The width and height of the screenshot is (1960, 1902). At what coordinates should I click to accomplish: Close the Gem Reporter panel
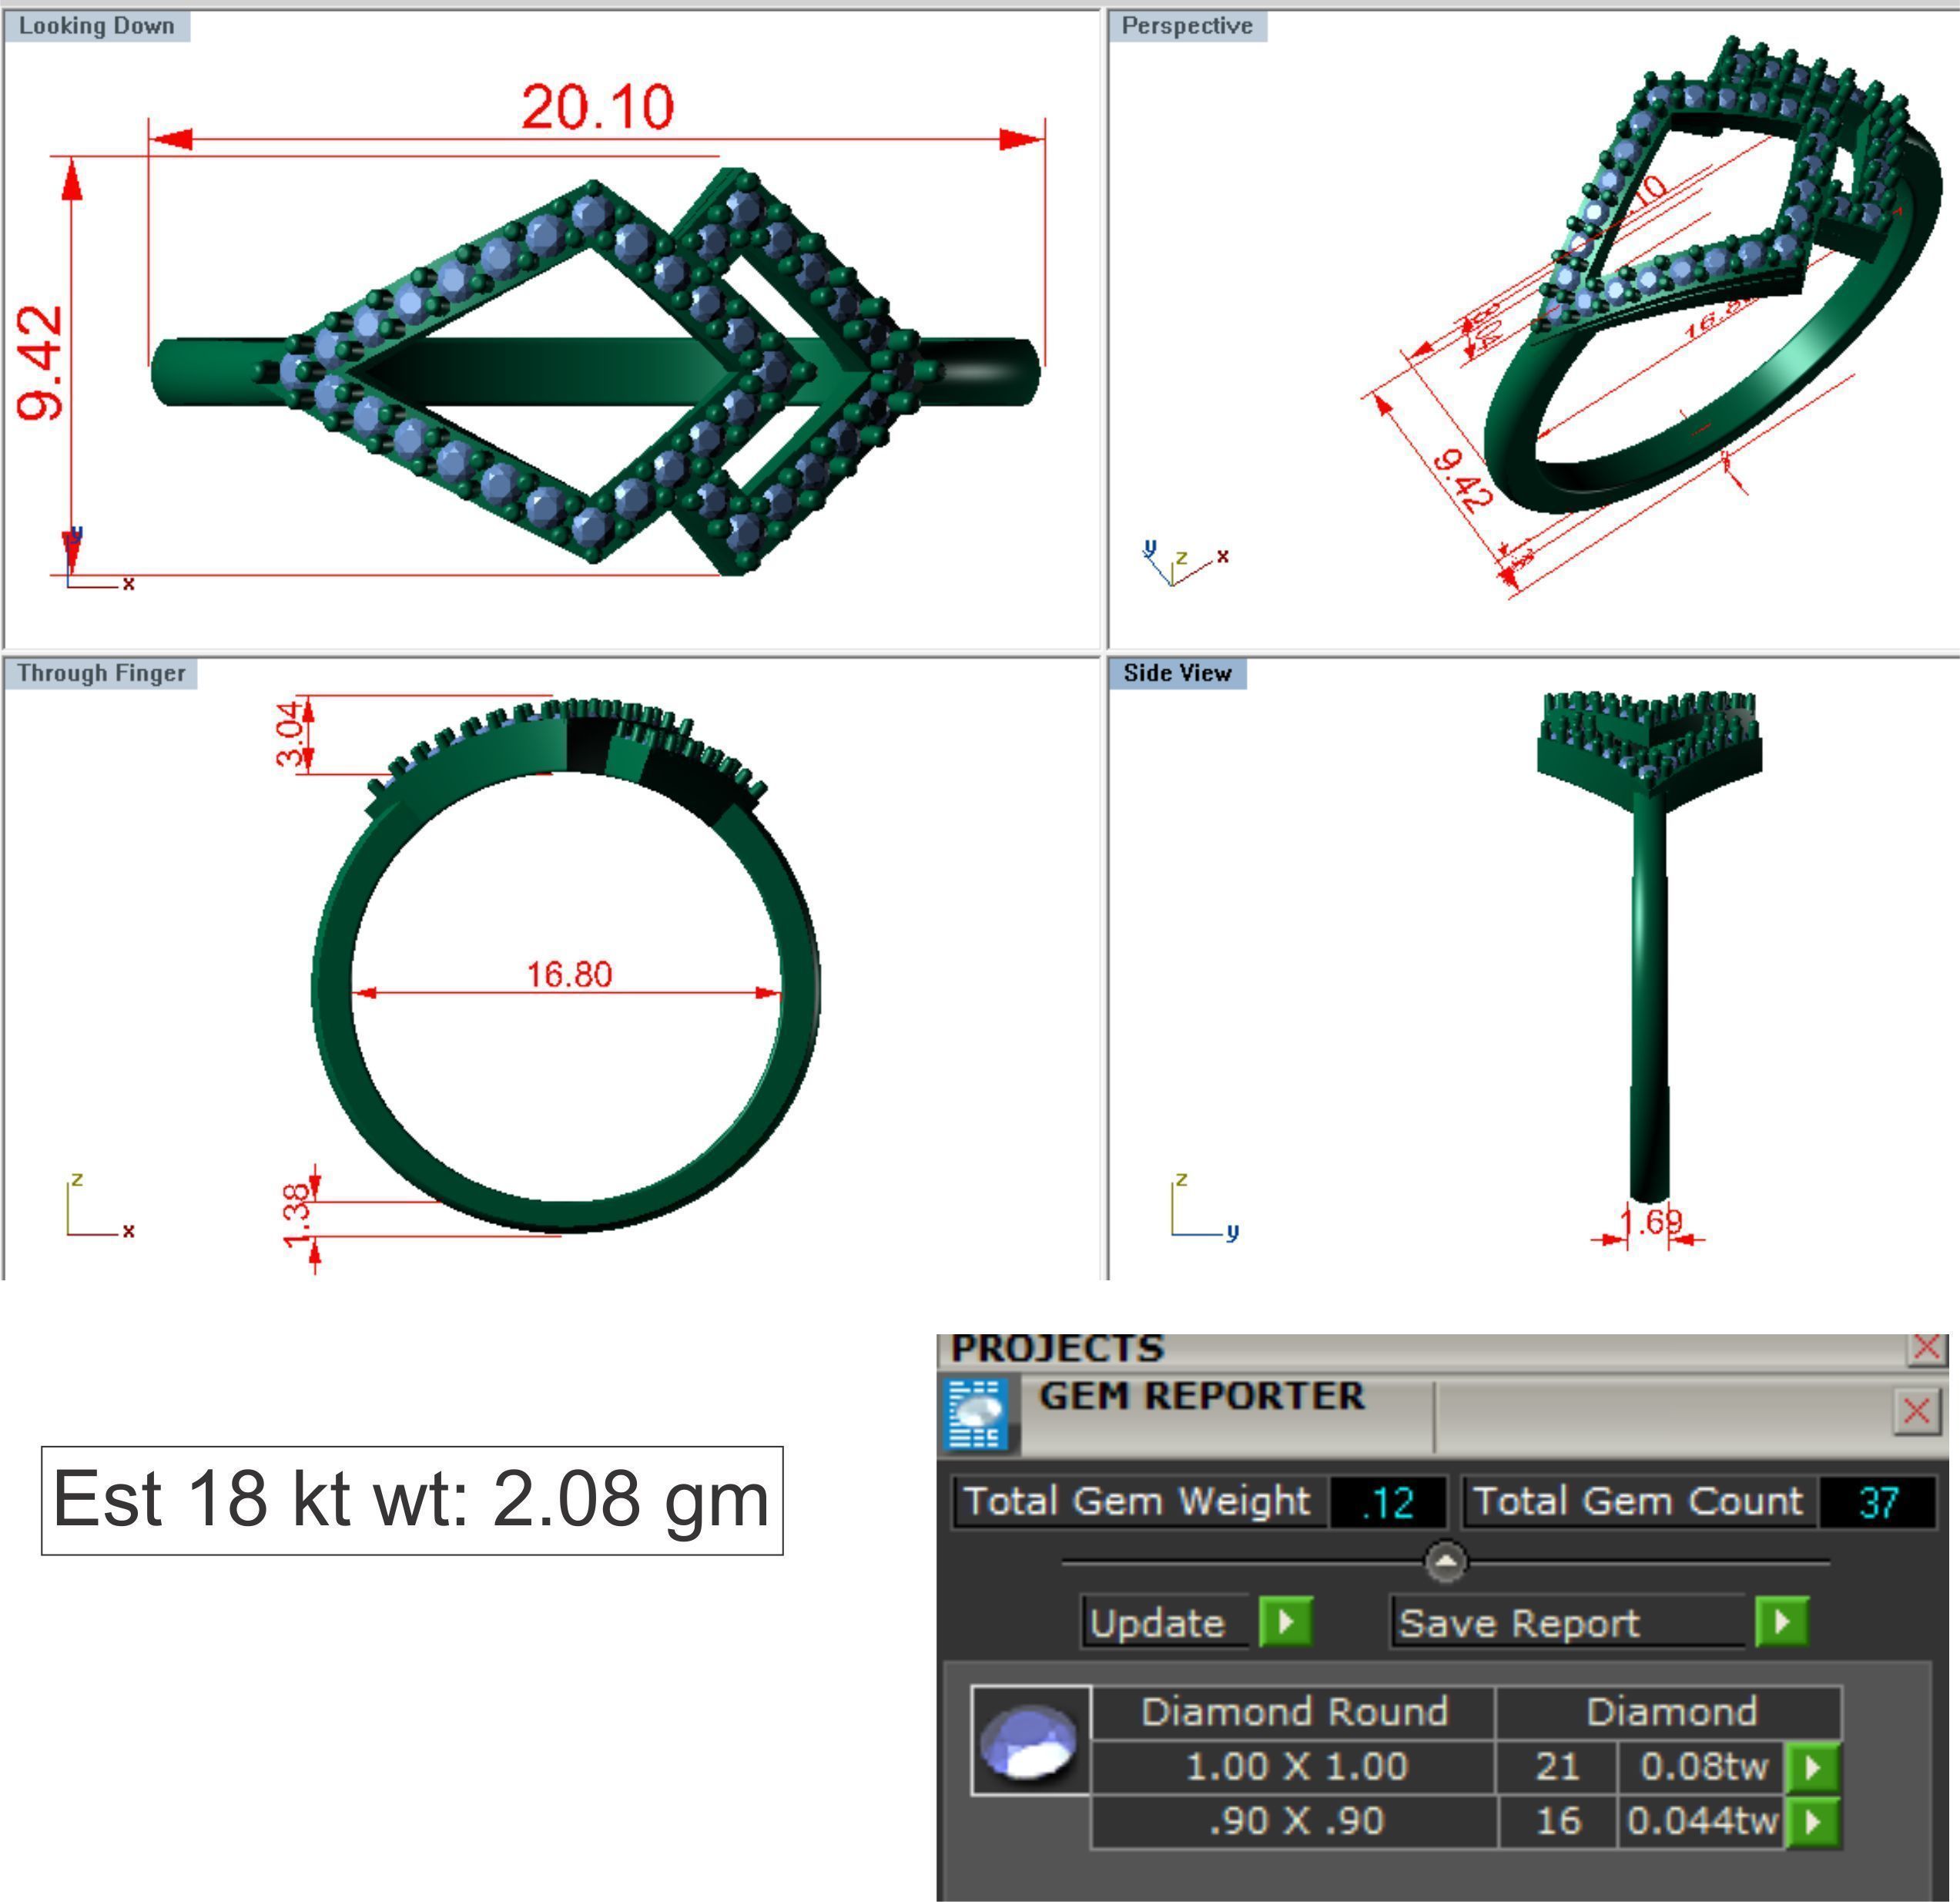click(1916, 1412)
